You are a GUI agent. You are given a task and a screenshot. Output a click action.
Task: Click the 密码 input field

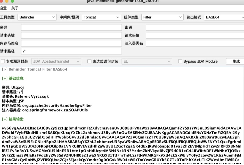coord(71,27)
